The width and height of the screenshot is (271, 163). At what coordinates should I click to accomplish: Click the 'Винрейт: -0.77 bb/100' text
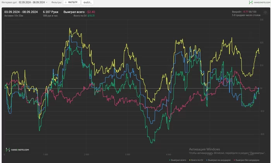coord(244,12)
